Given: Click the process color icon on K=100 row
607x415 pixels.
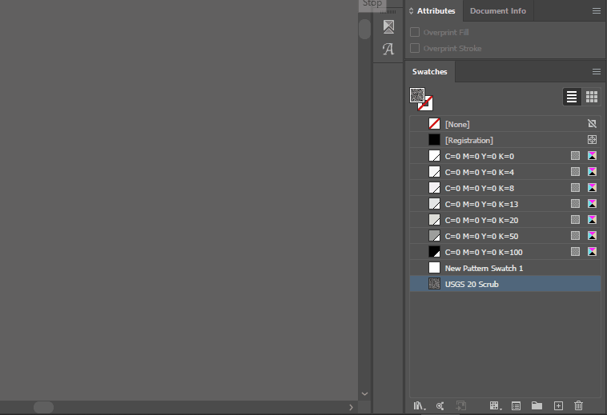Looking at the screenshot, I should 575,252.
